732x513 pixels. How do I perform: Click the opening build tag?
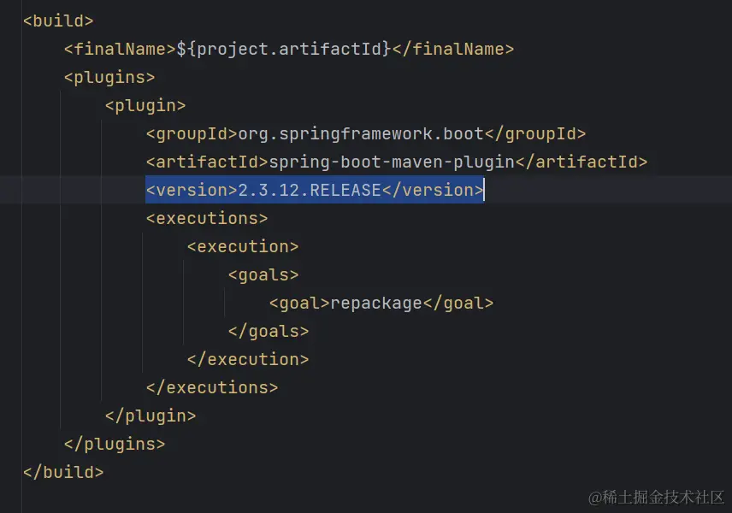click(x=57, y=21)
